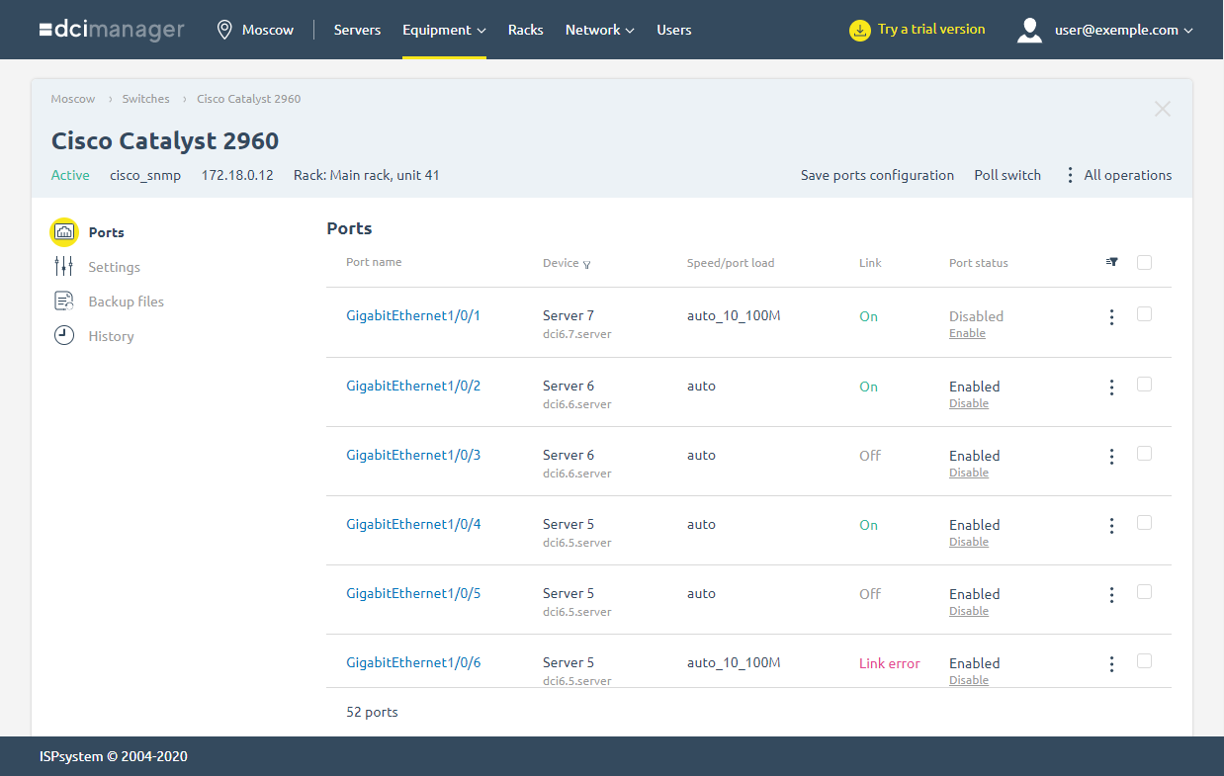Click the Port status column header
The height and width of the screenshot is (776, 1224).
pos(979,263)
